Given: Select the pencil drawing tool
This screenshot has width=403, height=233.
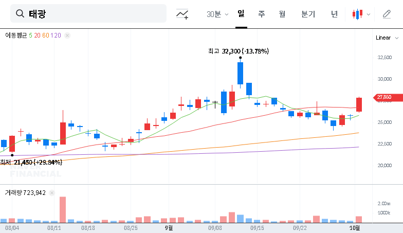Looking at the screenshot, I should pyautogui.click(x=387, y=14).
